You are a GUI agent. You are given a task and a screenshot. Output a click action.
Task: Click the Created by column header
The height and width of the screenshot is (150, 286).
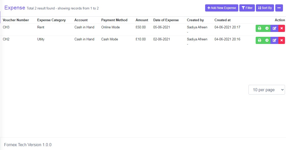195,20
